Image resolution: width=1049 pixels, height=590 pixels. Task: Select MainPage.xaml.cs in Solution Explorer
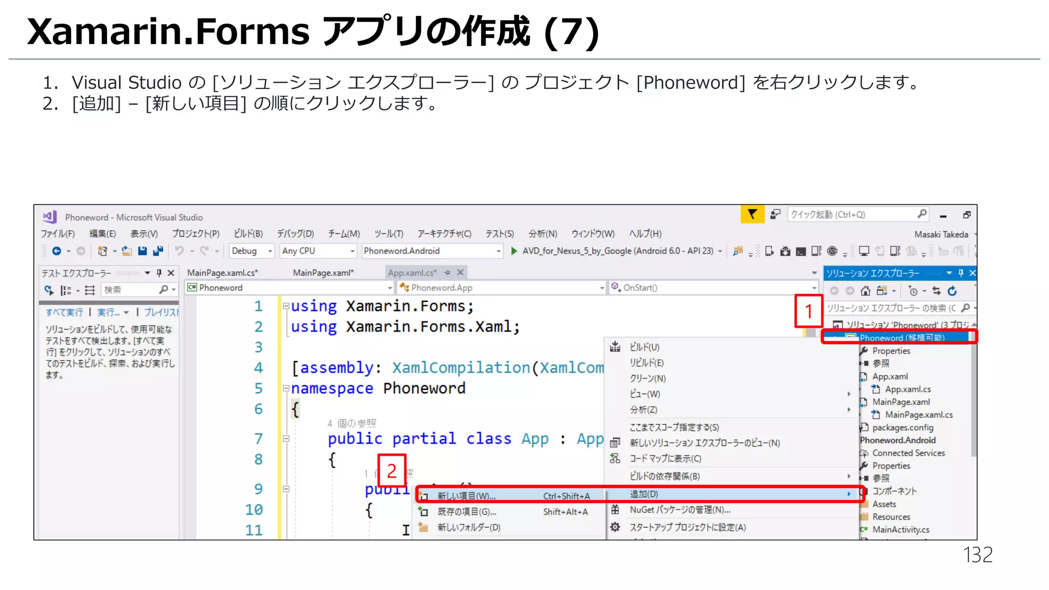click(919, 415)
